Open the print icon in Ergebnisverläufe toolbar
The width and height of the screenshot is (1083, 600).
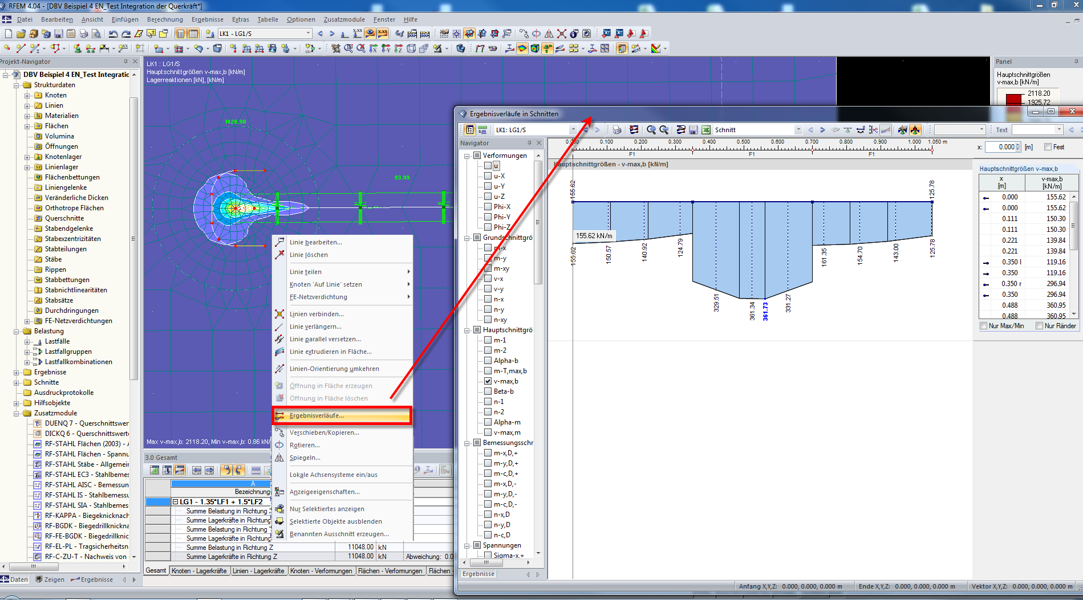pos(616,130)
